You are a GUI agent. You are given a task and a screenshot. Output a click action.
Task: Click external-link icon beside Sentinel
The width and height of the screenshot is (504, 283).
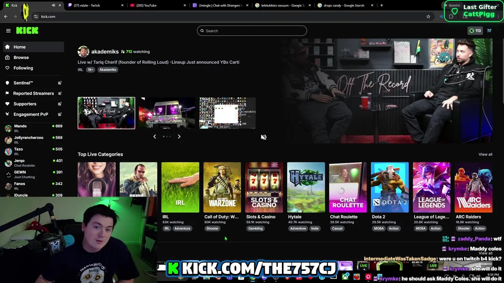pos(60,83)
